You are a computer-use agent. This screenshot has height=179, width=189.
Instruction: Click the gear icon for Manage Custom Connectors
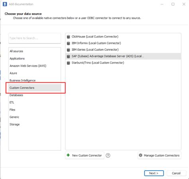(x=140, y=155)
